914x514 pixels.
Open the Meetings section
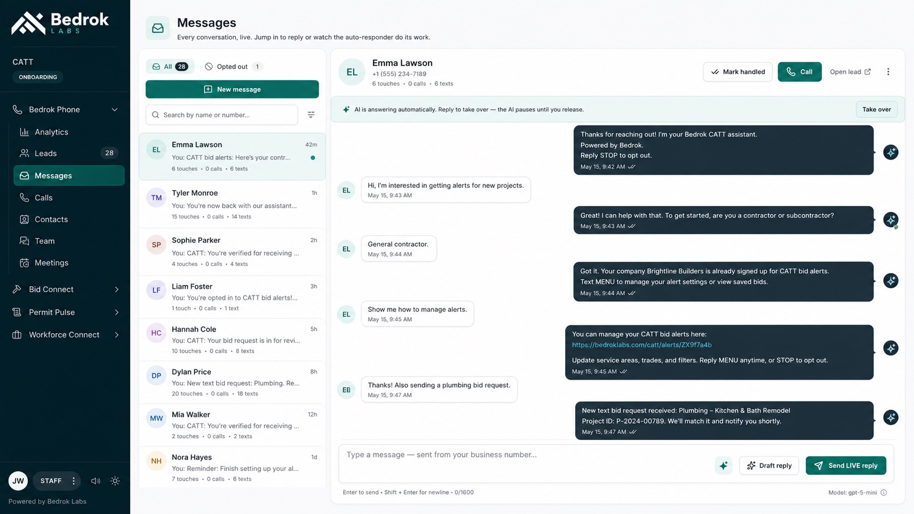pyautogui.click(x=69, y=263)
